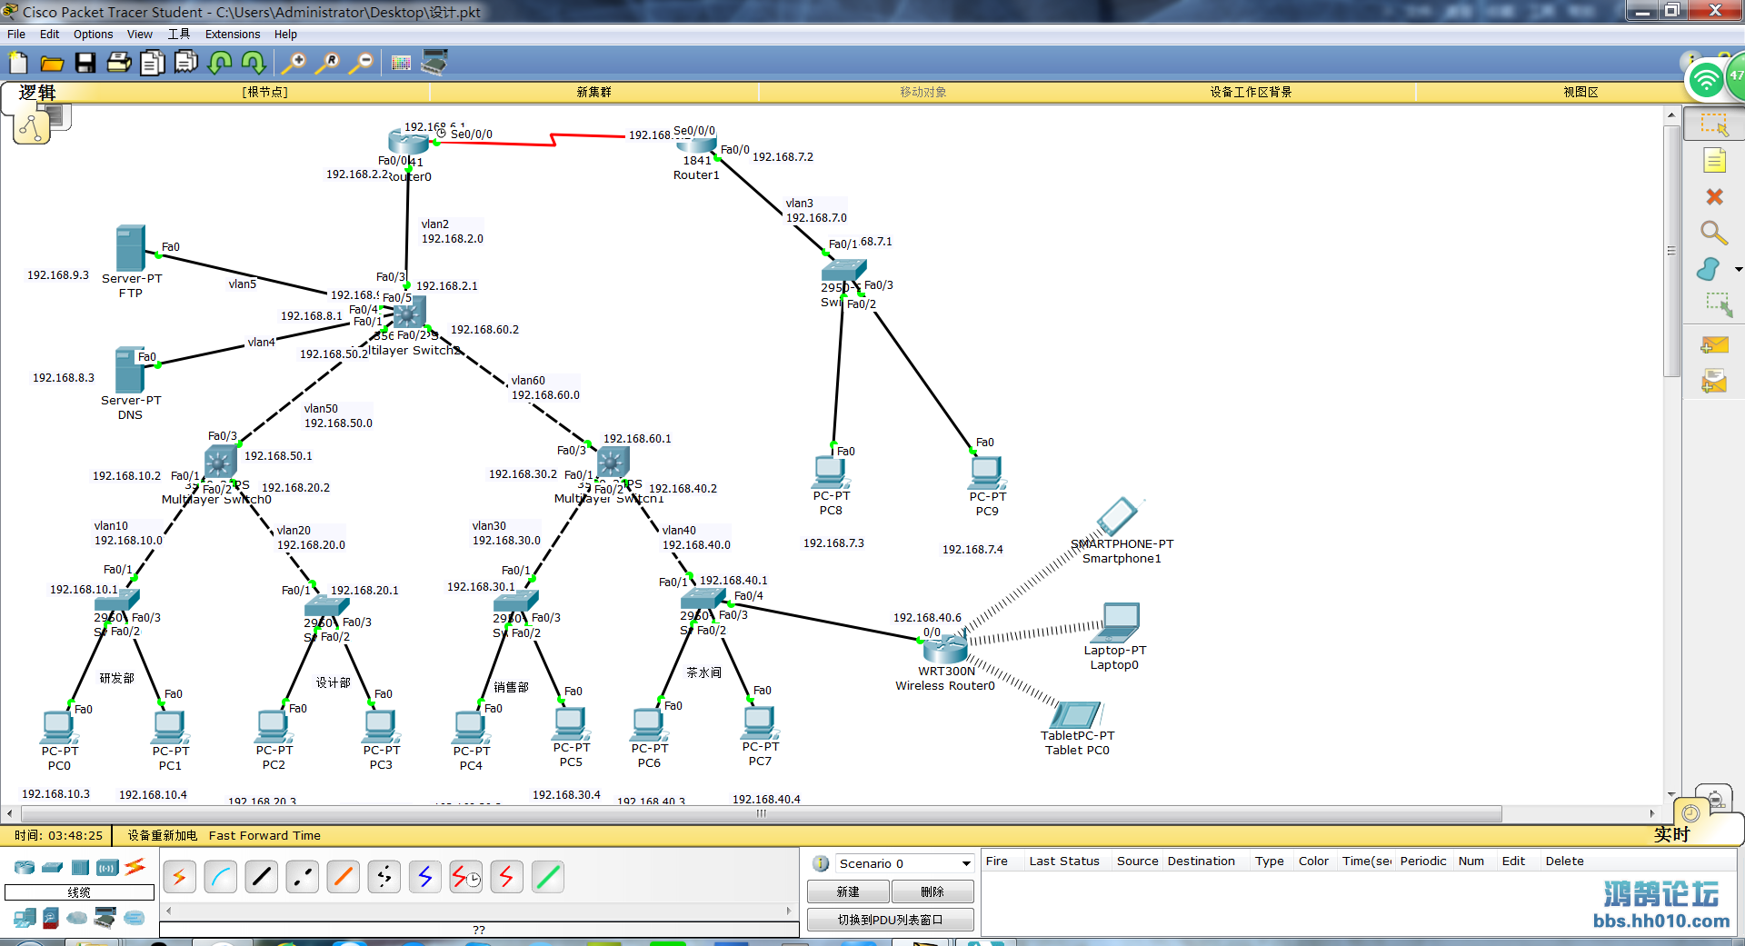The width and height of the screenshot is (1745, 946).
Task: Switch to the 逻辑 logical workspace tab
Action: (x=37, y=92)
